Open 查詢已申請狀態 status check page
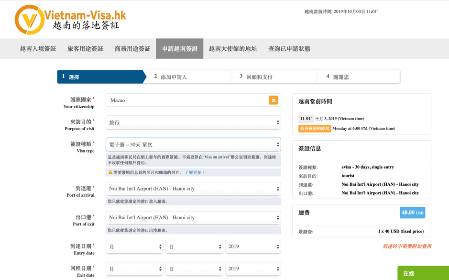The height and width of the screenshot is (280, 449). 289,49
